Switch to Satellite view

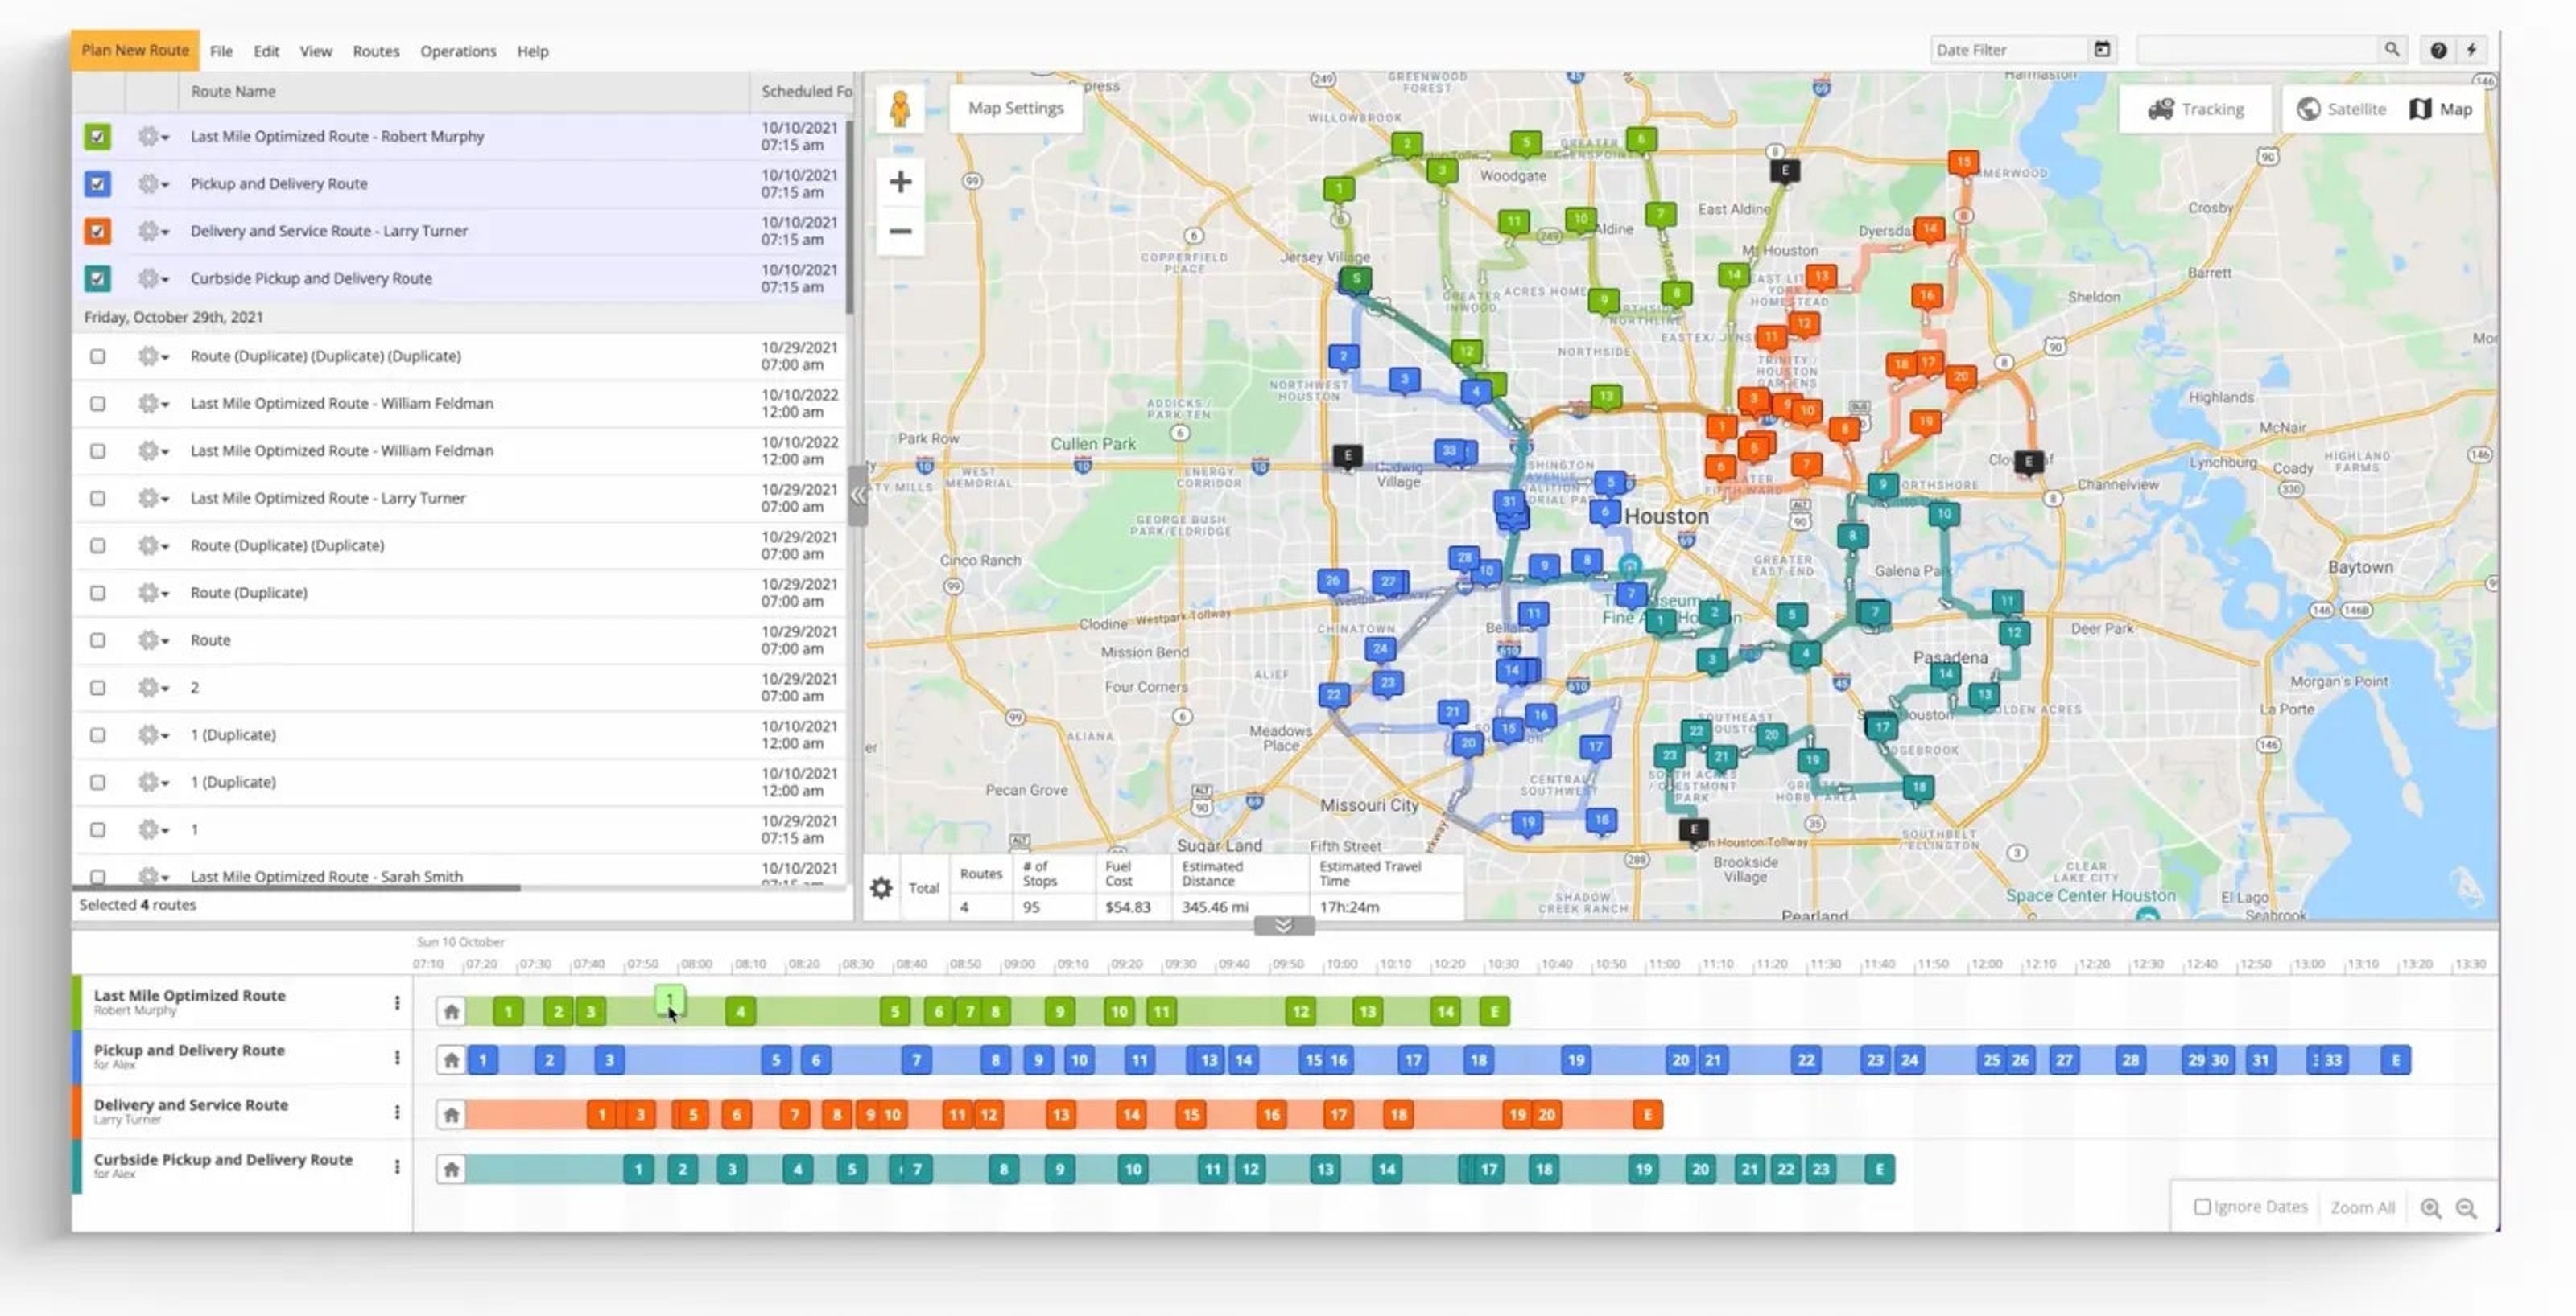pos(2341,109)
